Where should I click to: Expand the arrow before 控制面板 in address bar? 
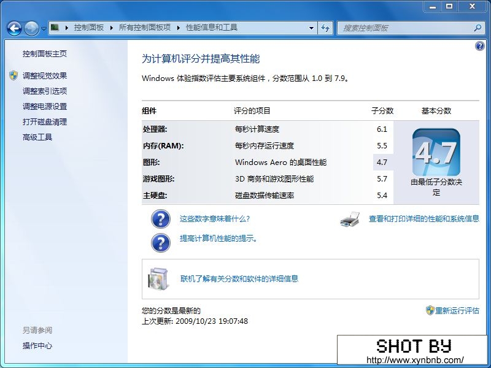[67, 28]
